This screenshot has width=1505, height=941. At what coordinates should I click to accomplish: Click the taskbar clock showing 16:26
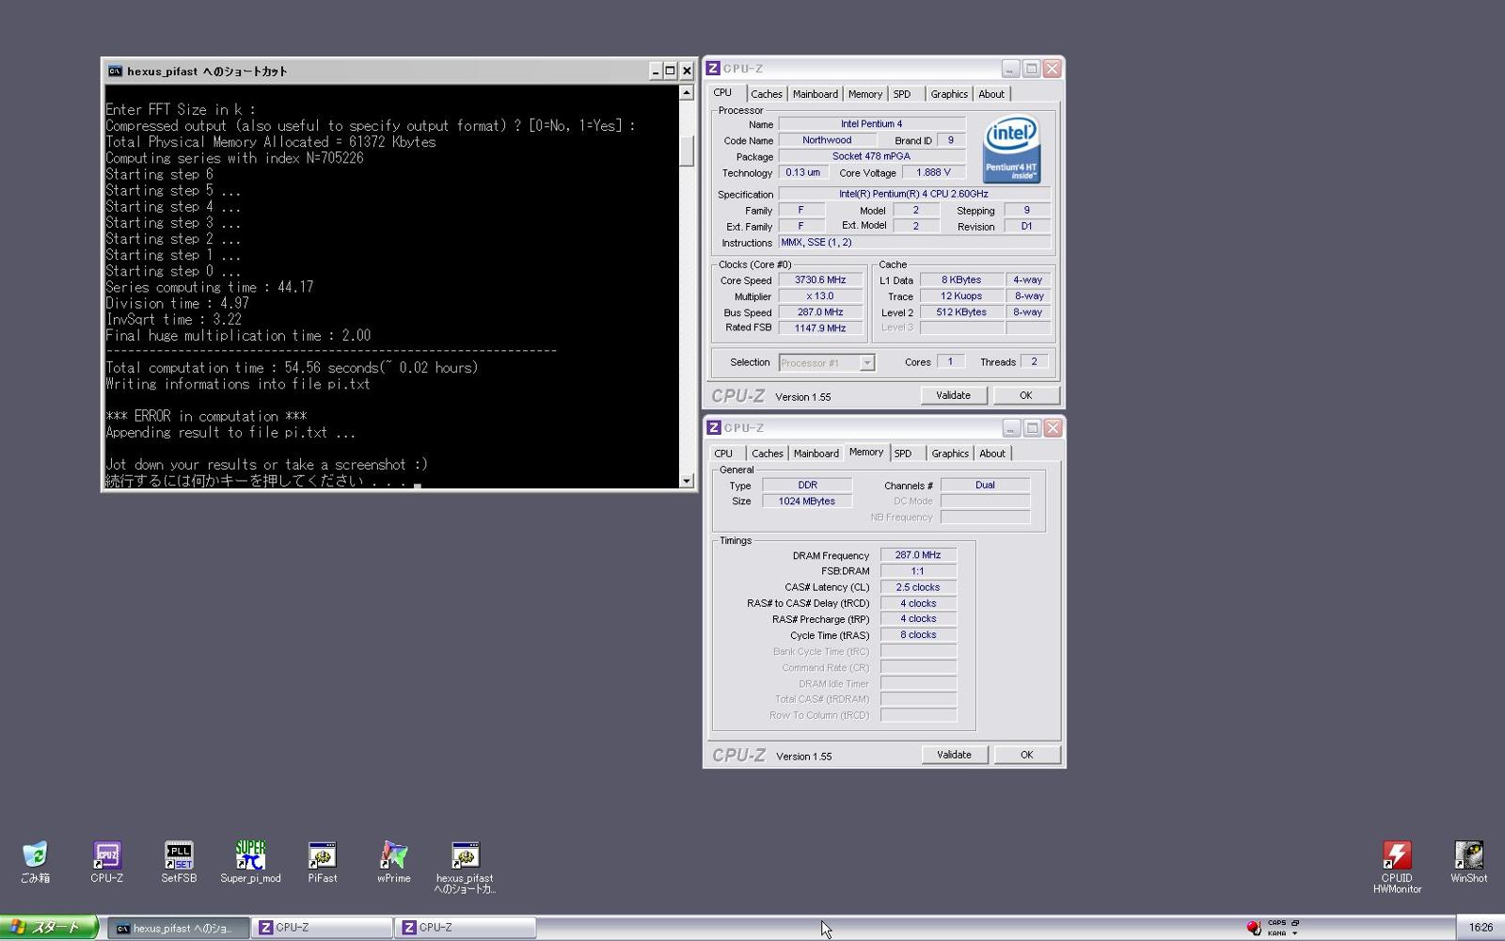[x=1481, y=928]
